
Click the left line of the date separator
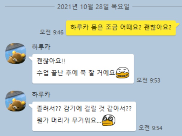[30, 7]
